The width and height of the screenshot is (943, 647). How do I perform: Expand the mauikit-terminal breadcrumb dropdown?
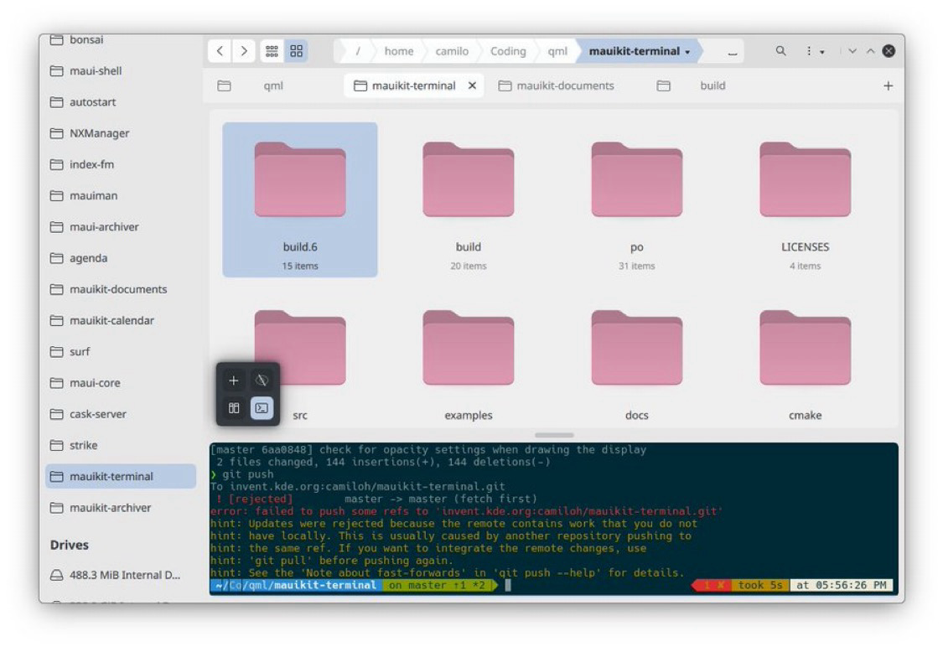point(687,52)
